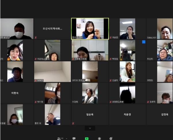
Task: Click muted mic icon next to 이은현
Action: (36, 59)
